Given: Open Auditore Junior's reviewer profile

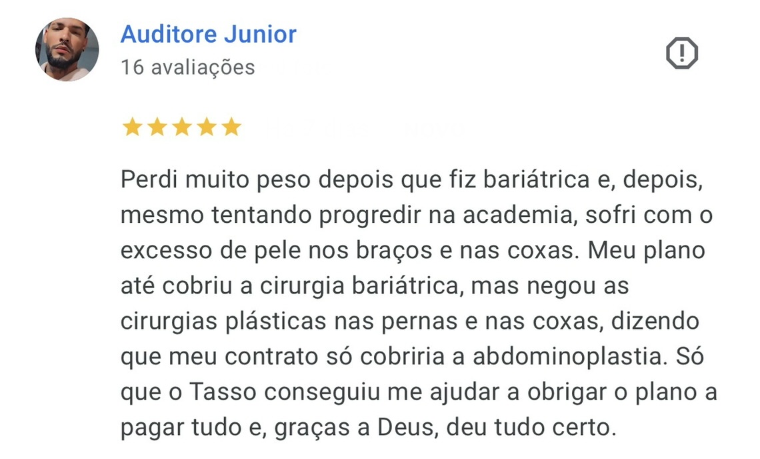Looking at the screenshot, I should (208, 34).
